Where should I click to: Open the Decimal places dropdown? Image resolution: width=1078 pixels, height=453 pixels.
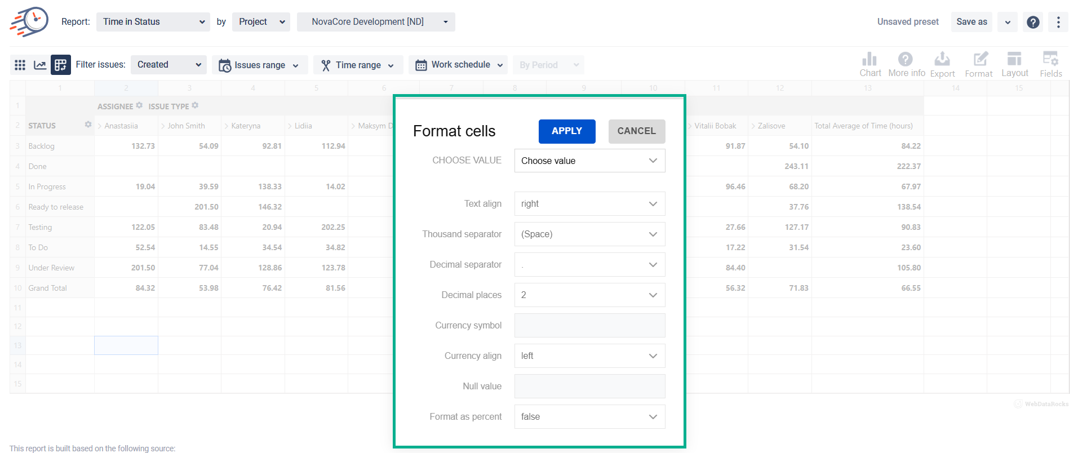tap(589, 295)
